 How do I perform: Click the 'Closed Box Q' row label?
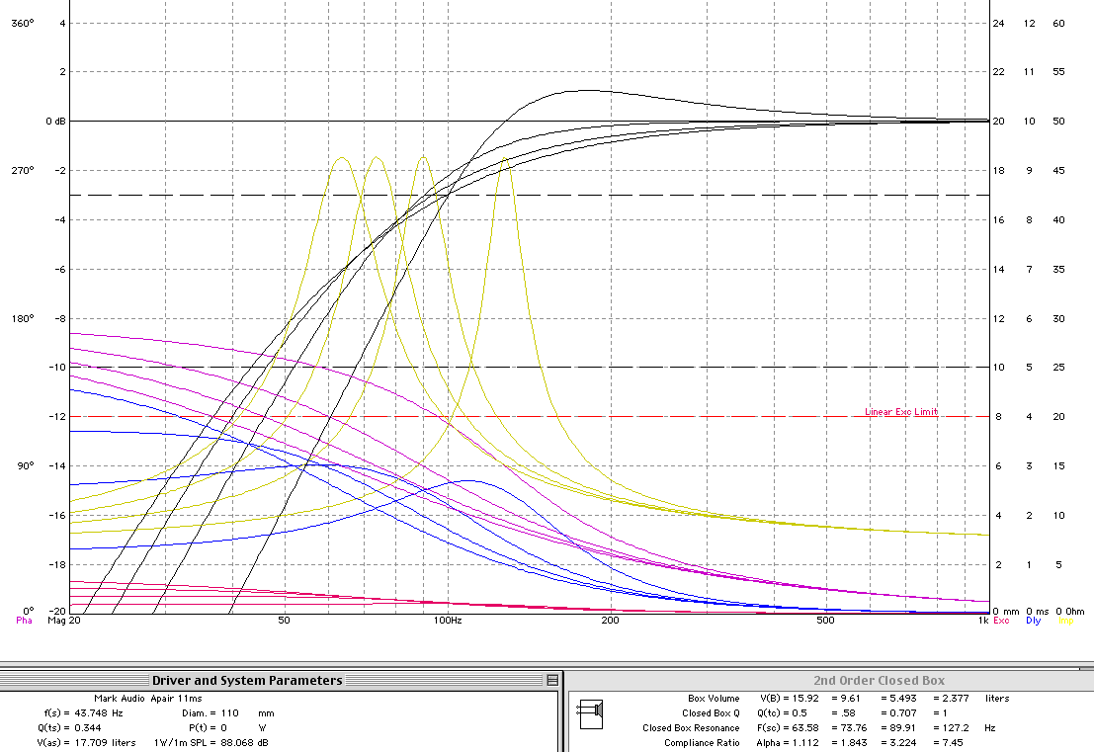(711, 712)
